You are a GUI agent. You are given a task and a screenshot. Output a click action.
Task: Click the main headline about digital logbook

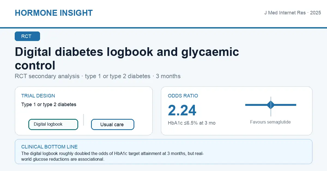(127, 58)
